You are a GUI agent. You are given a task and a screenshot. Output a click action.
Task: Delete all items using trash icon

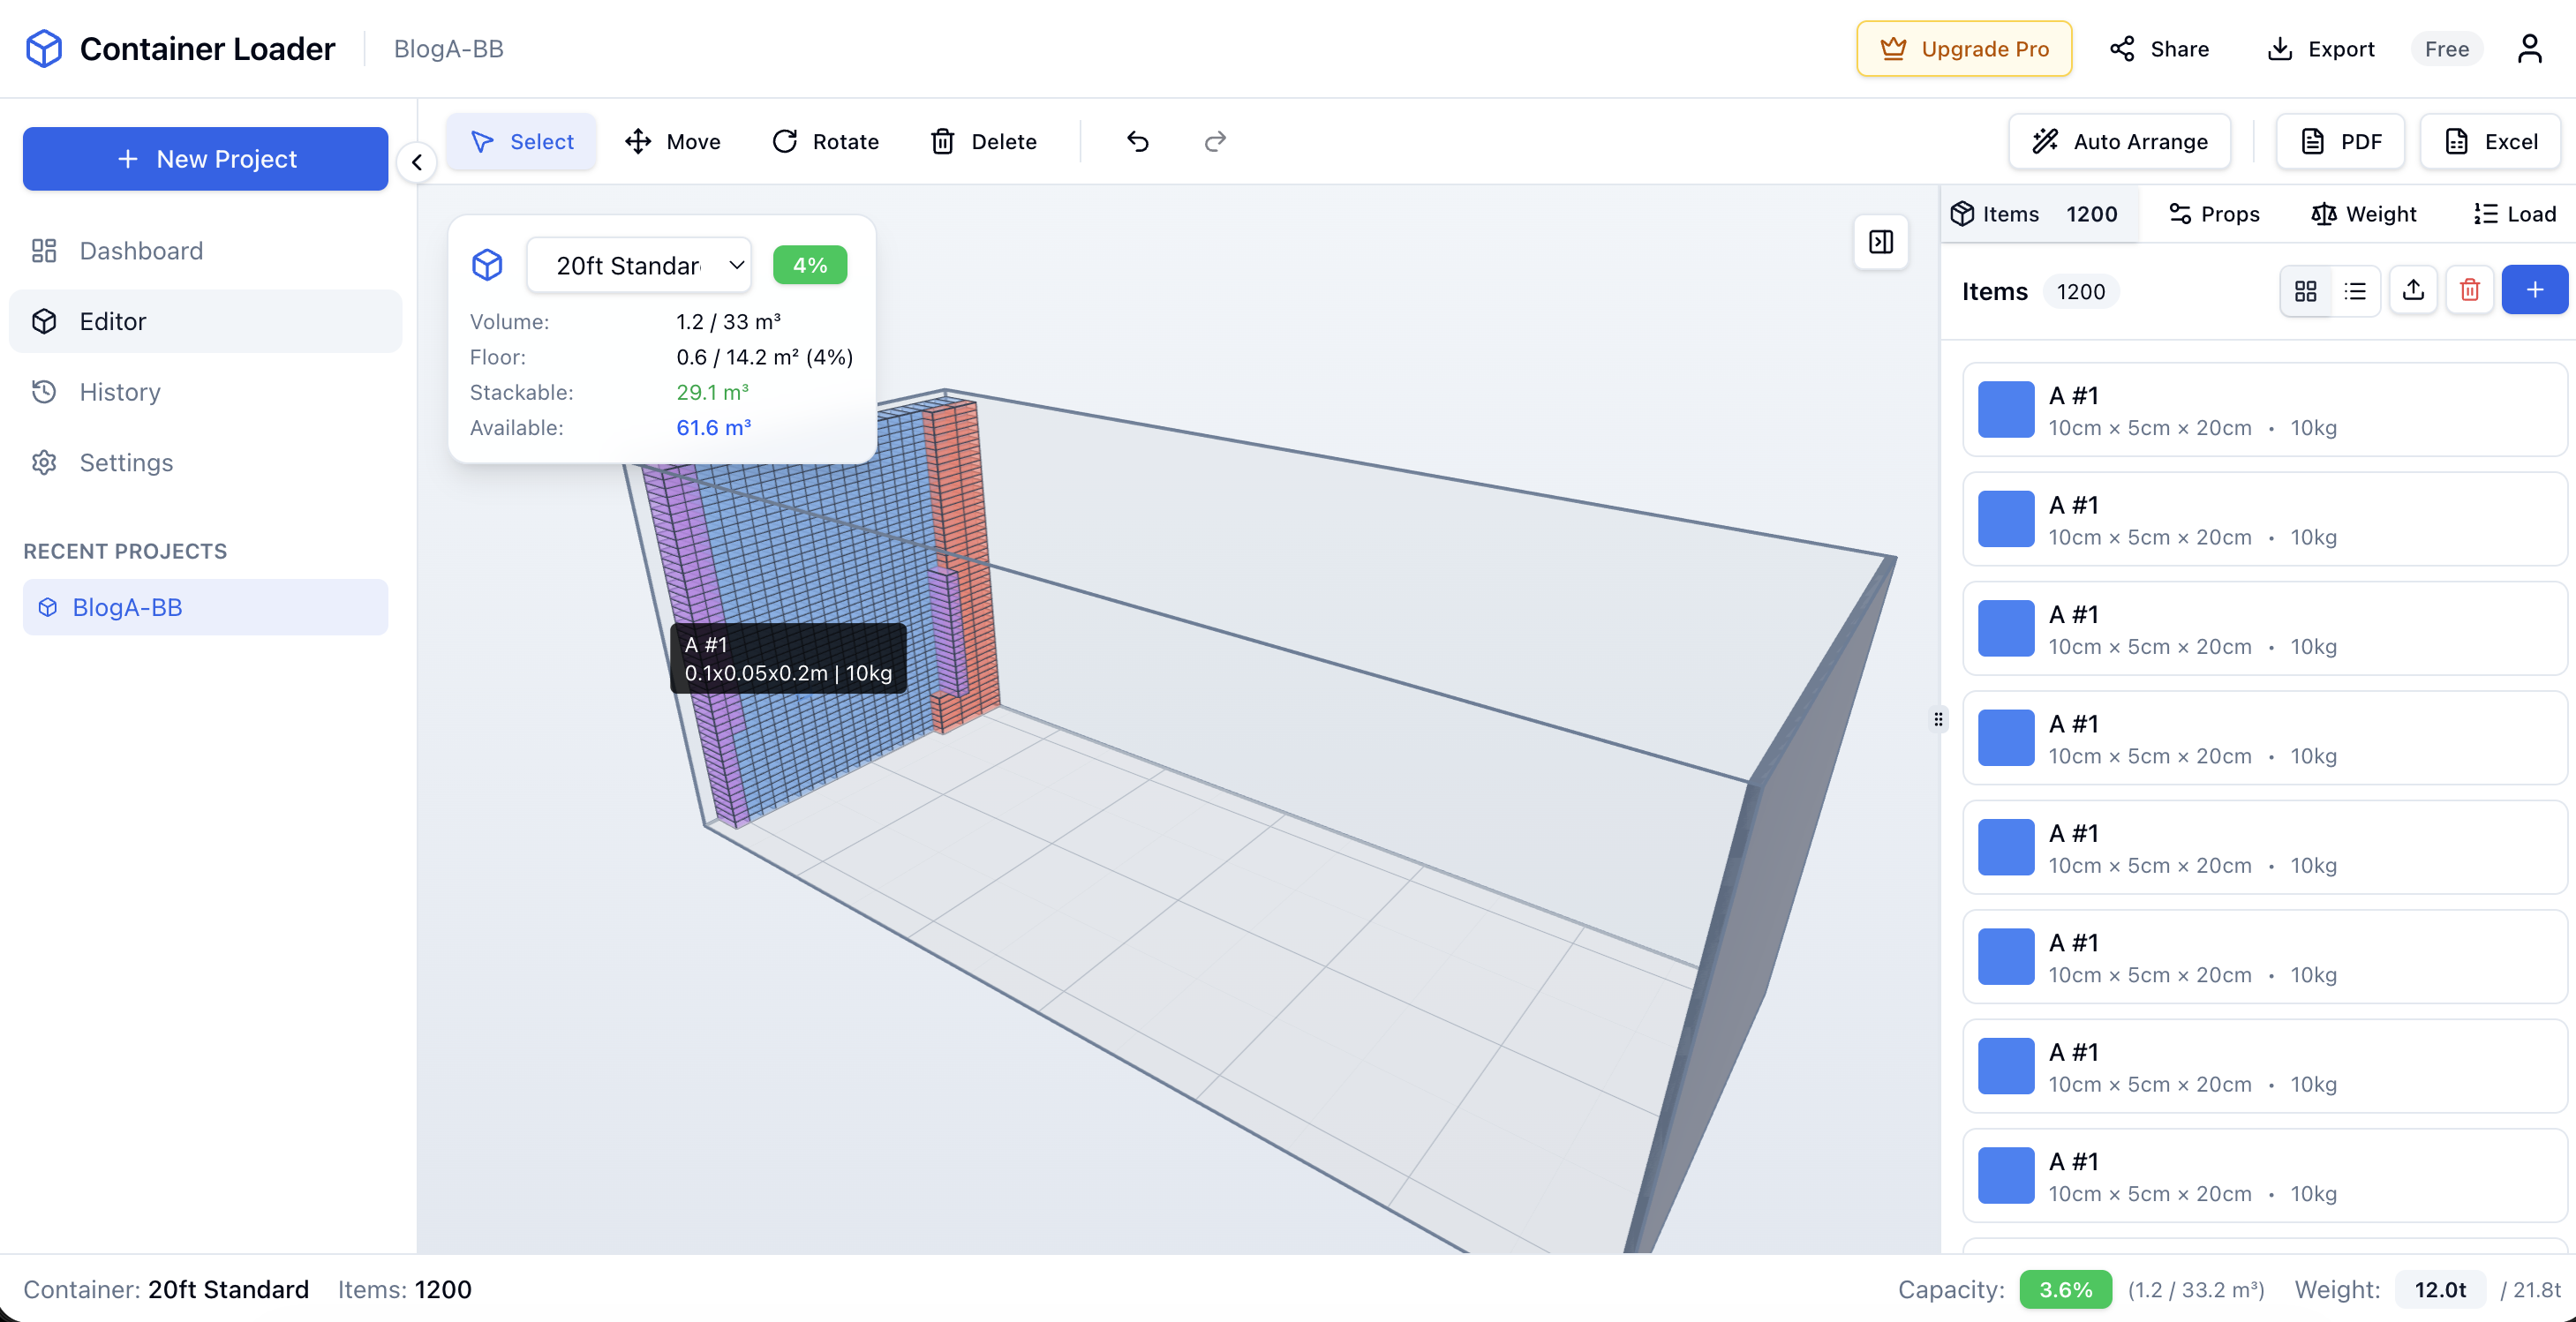point(2470,290)
